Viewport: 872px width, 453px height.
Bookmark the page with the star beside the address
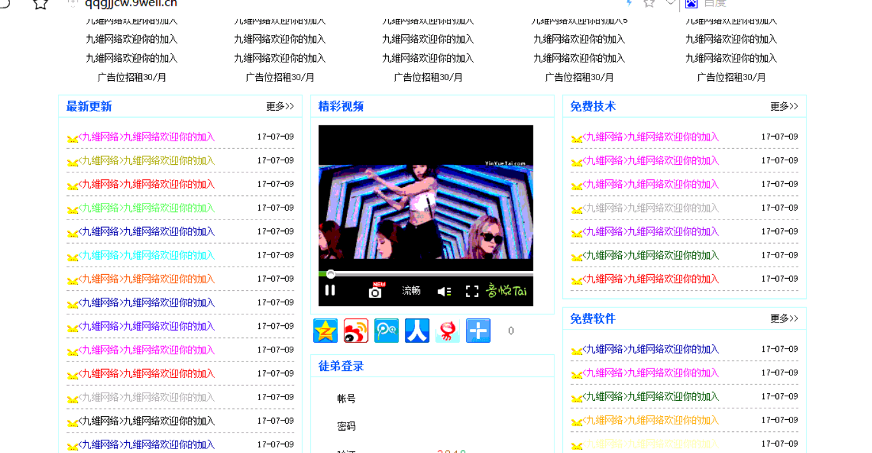click(x=41, y=4)
